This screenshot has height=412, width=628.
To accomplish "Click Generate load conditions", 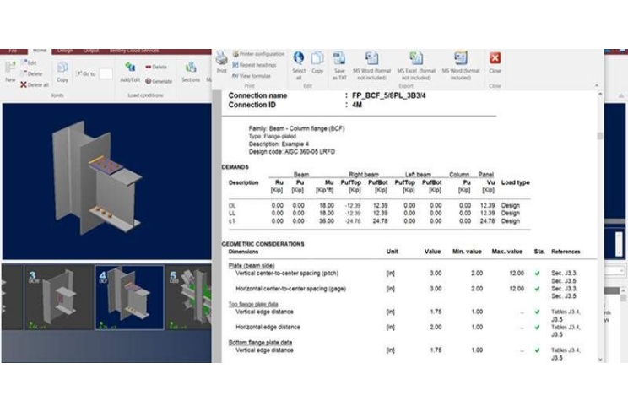I will (x=159, y=81).
